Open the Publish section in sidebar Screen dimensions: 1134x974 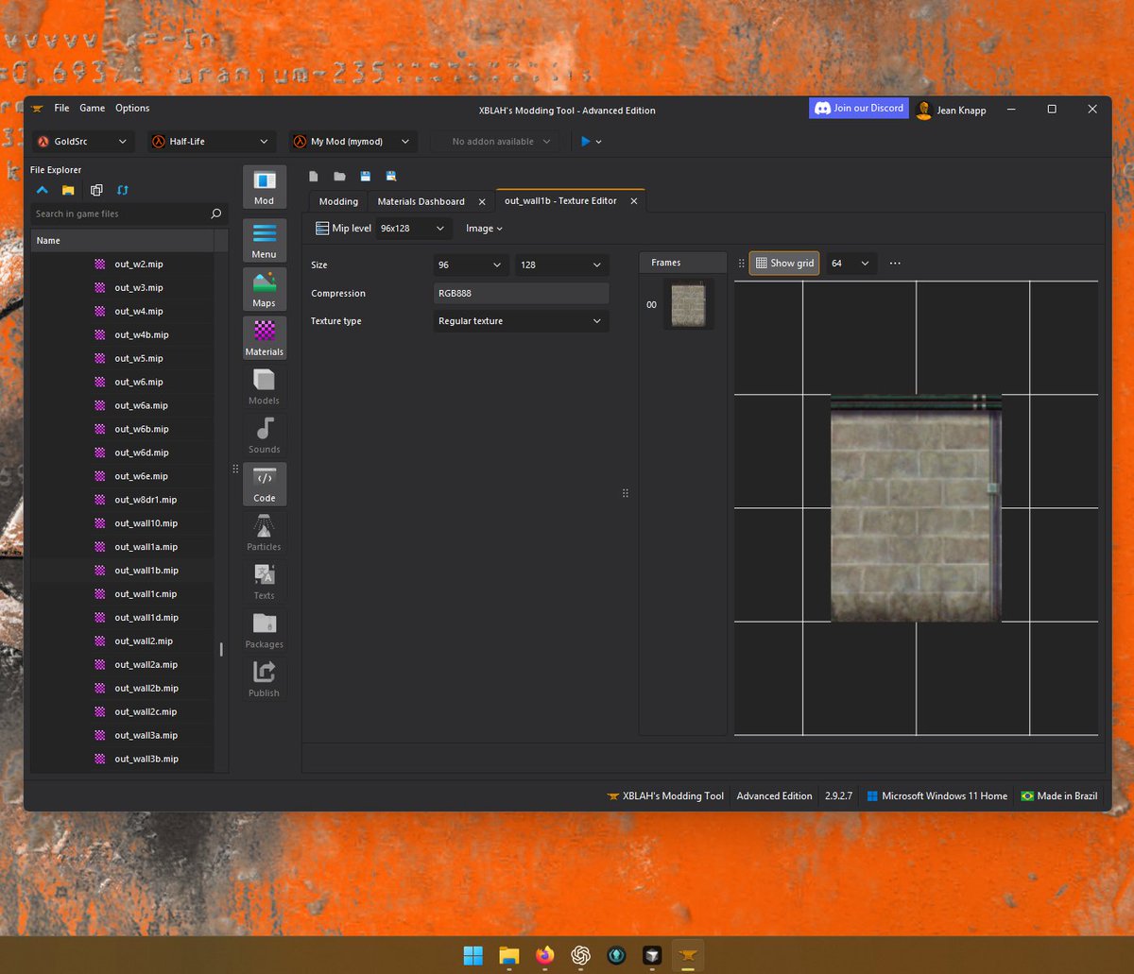coord(265,679)
